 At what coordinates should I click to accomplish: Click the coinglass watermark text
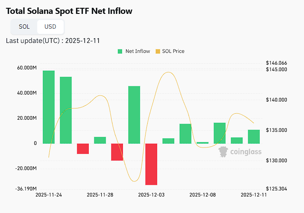coord(246,151)
